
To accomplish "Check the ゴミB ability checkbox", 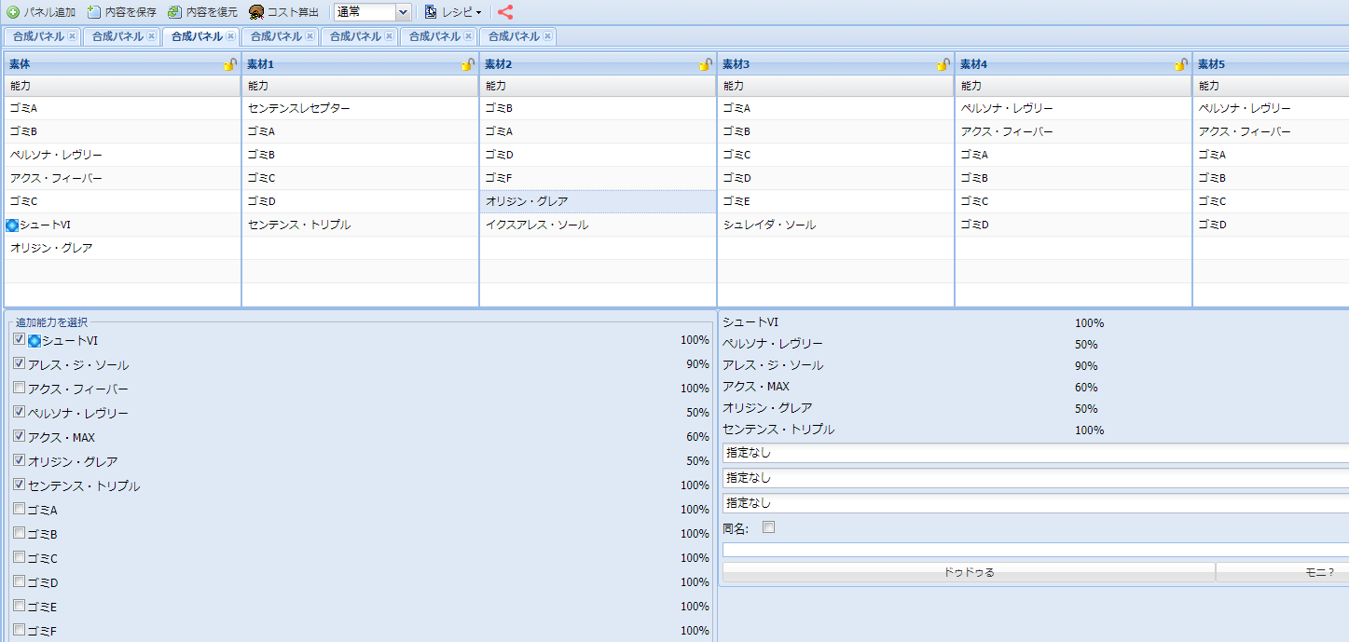I will point(19,534).
